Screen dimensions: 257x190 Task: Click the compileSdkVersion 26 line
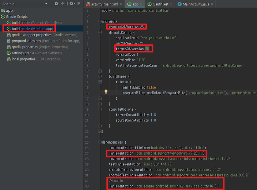coord(126,27)
